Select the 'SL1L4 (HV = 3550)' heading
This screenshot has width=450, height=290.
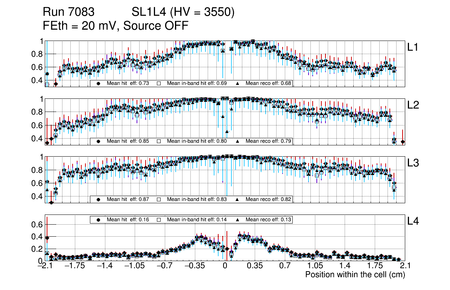183,13
